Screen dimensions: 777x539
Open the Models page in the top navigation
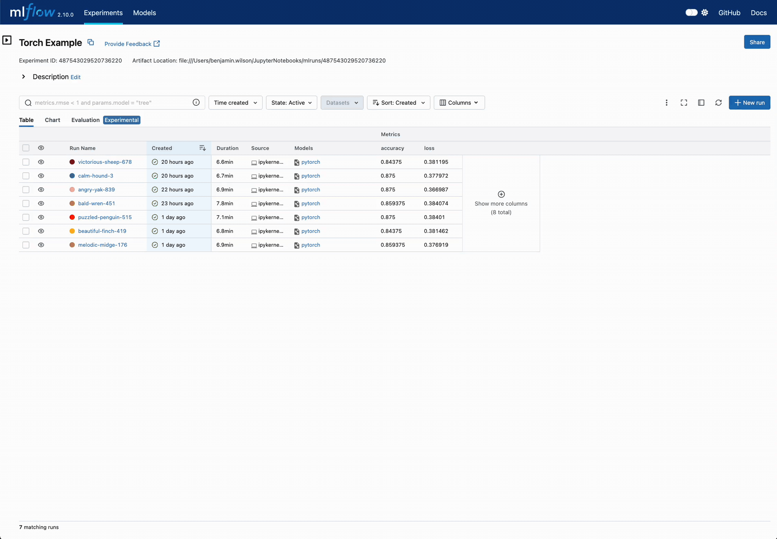144,13
